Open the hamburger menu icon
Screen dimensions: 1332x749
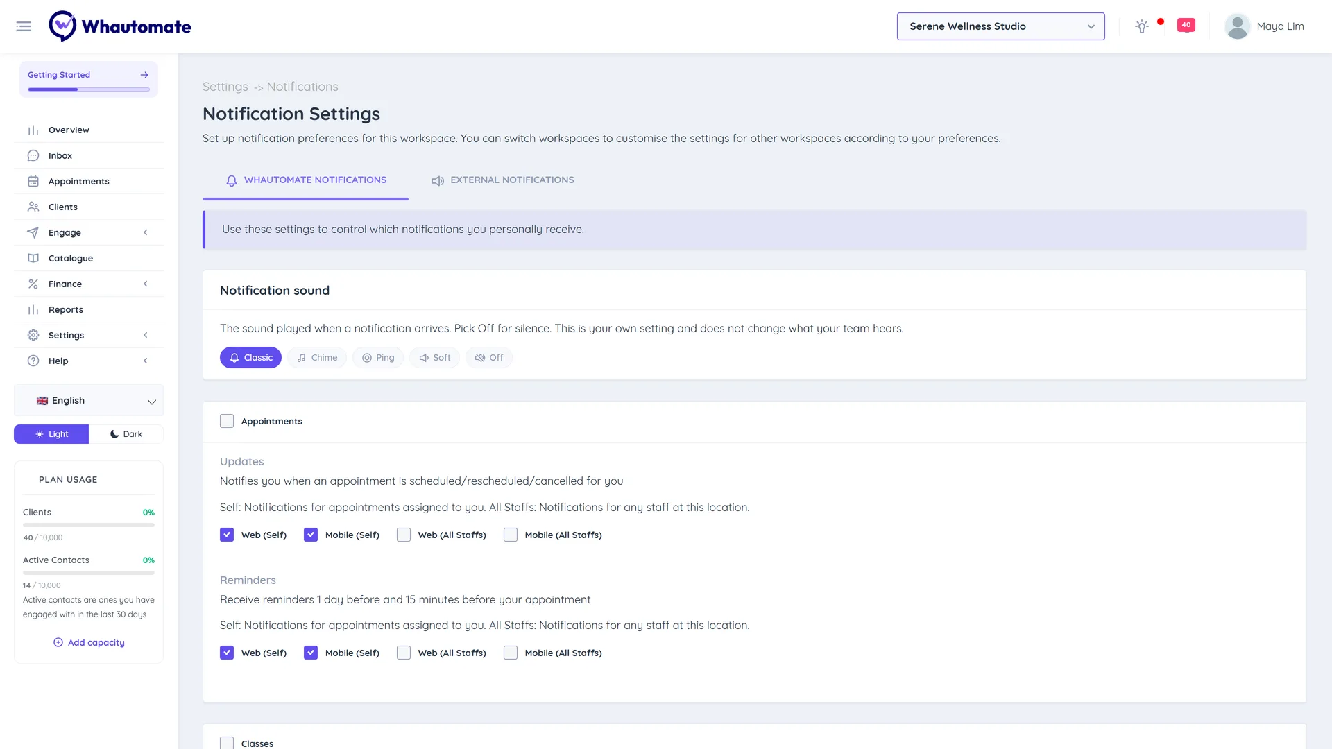(x=24, y=26)
